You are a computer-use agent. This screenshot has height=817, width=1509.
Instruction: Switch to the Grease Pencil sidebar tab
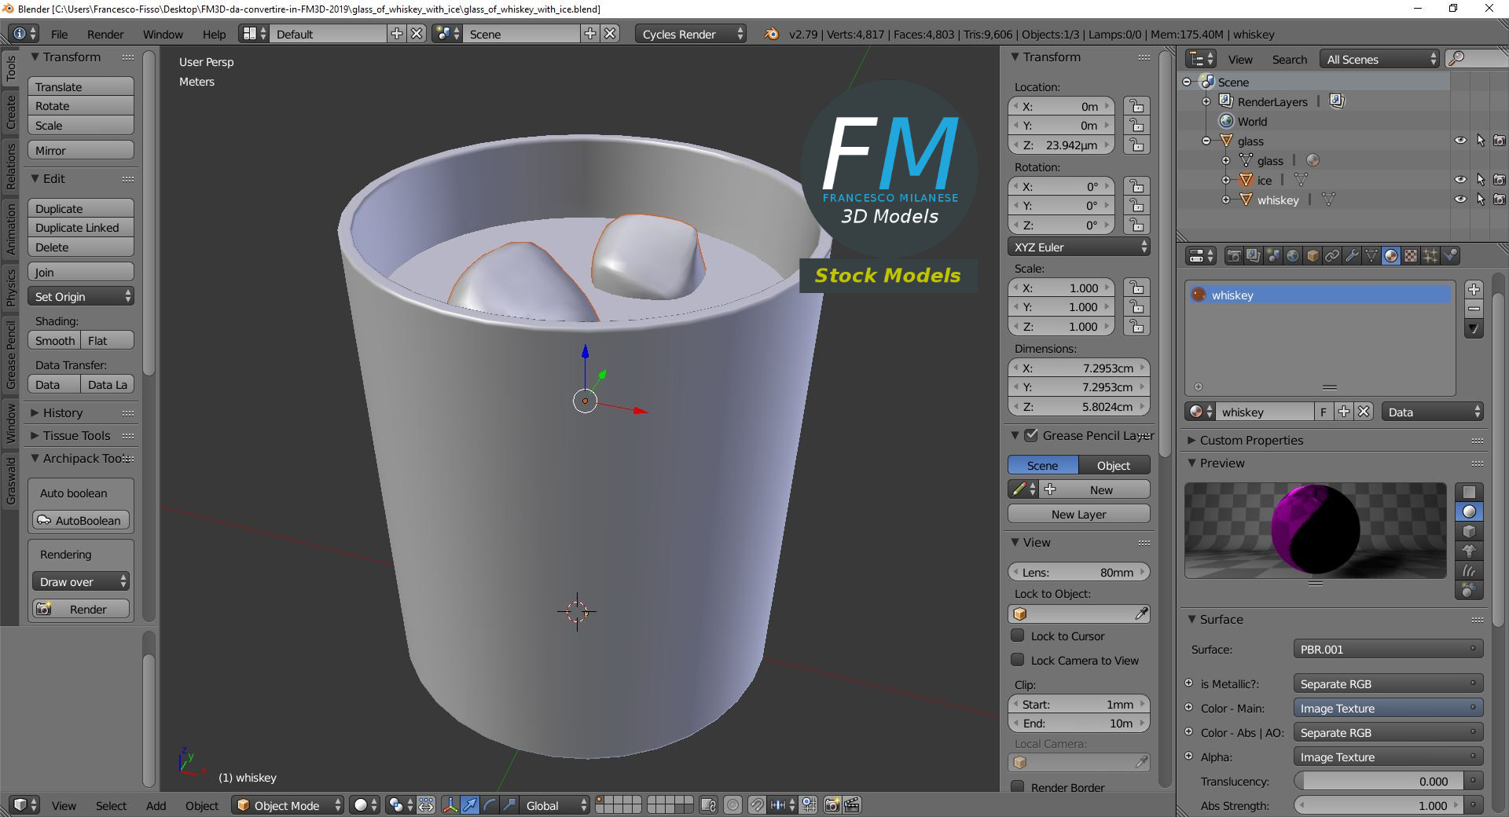pyautogui.click(x=10, y=354)
